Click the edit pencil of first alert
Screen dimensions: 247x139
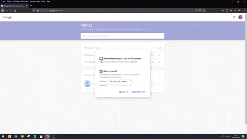pyautogui.click(x=153, y=55)
